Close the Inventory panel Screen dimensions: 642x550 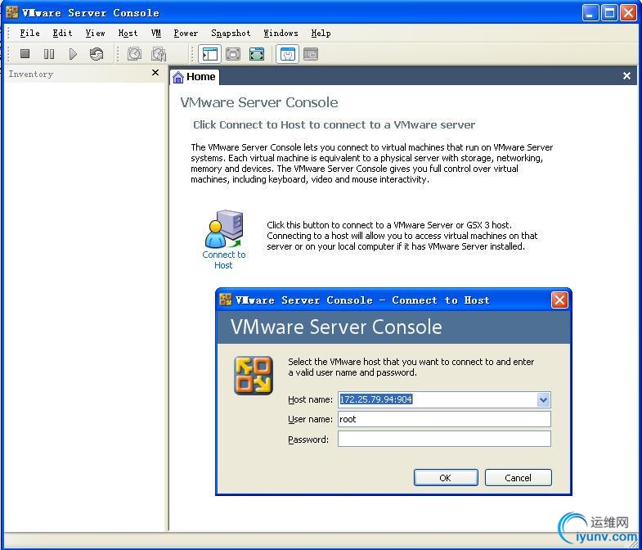155,73
